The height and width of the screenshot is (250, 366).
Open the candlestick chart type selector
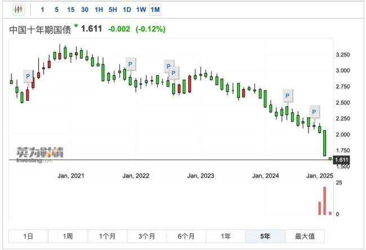tap(19, 10)
